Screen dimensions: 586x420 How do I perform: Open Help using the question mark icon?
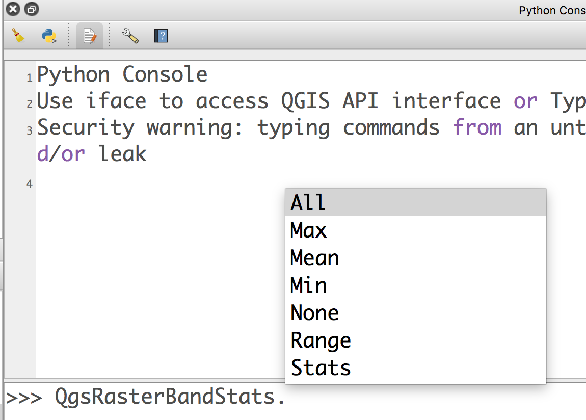pos(161,36)
